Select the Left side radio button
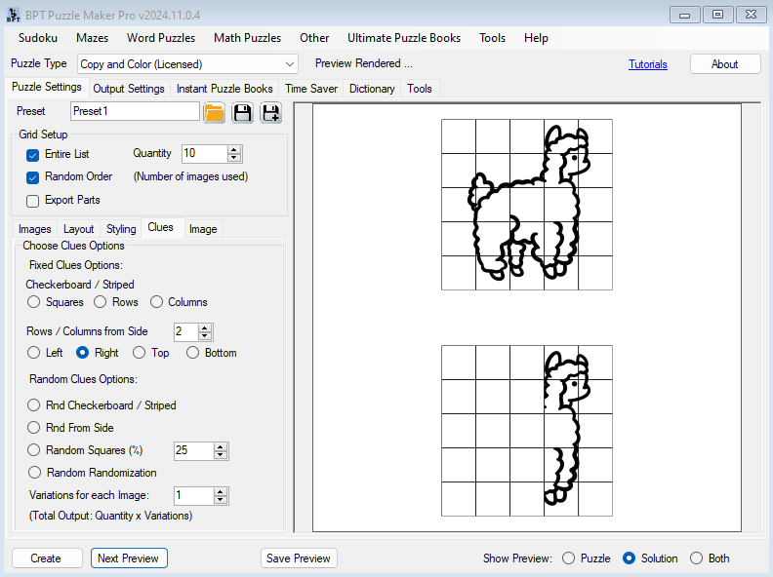The height and width of the screenshot is (577, 773). (x=34, y=353)
